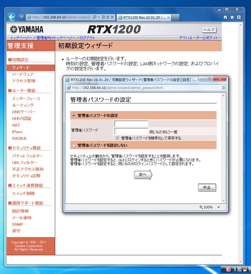Viewport: 251px width, 274px height.
Task: Click the password confirmation field
Action: tap(131, 131)
